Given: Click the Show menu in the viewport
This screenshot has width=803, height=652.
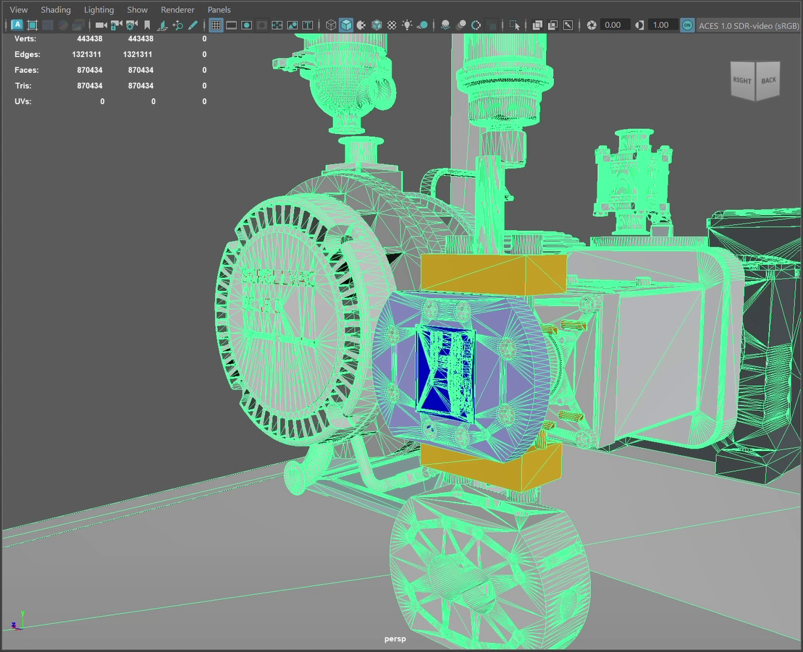Looking at the screenshot, I should 137,9.
